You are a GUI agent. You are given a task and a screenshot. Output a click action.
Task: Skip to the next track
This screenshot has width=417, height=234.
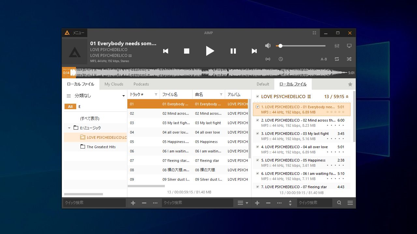tap(254, 51)
